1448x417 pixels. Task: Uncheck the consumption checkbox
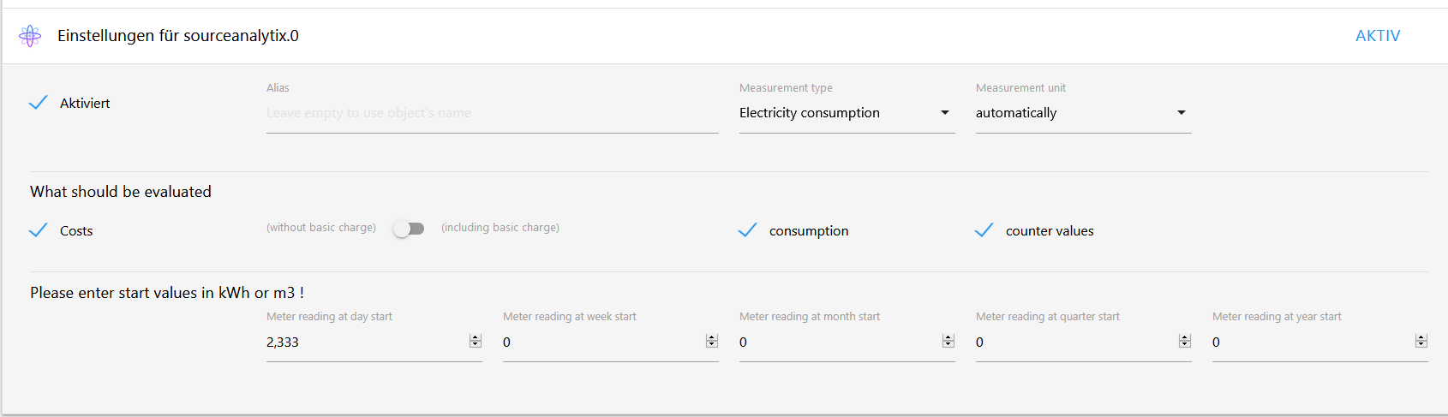tap(748, 230)
